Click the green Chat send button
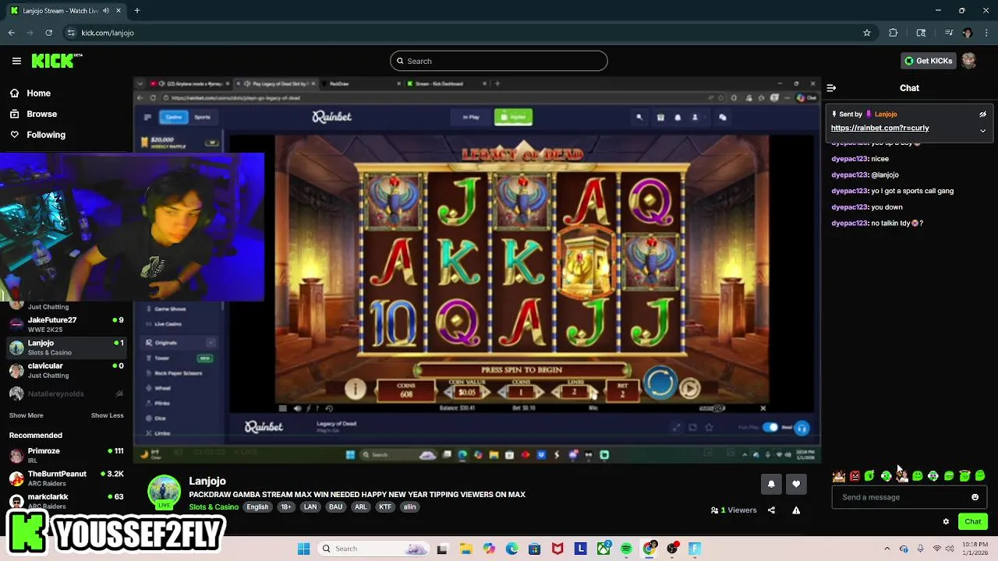998x561 pixels. coord(972,522)
